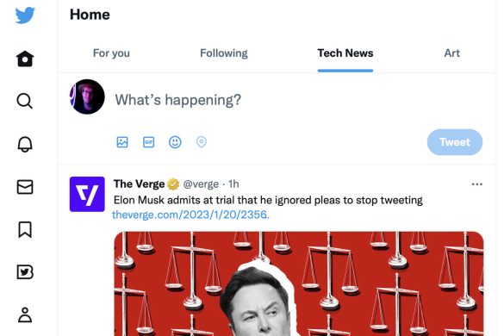Add a GIF to the tweet
Viewport: 504px width, 336px height.
(148, 142)
